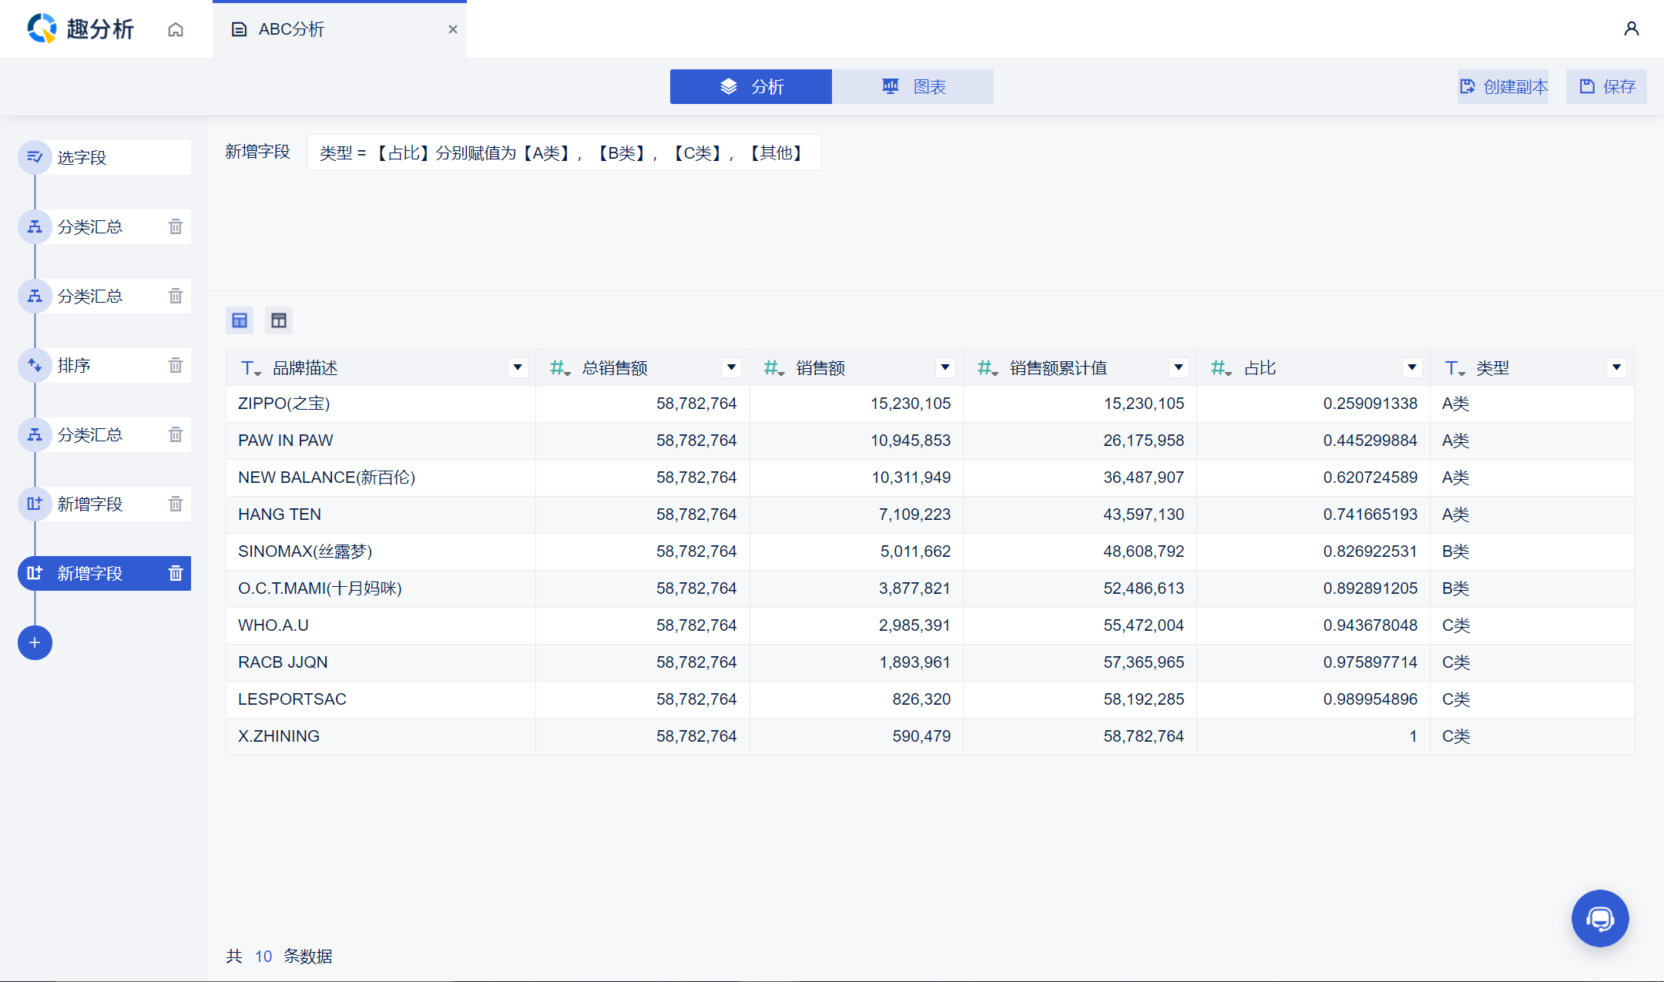Delete the first 分类汇总 step
This screenshot has height=982, width=1664.
pyautogui.click(x=176, y=226)
